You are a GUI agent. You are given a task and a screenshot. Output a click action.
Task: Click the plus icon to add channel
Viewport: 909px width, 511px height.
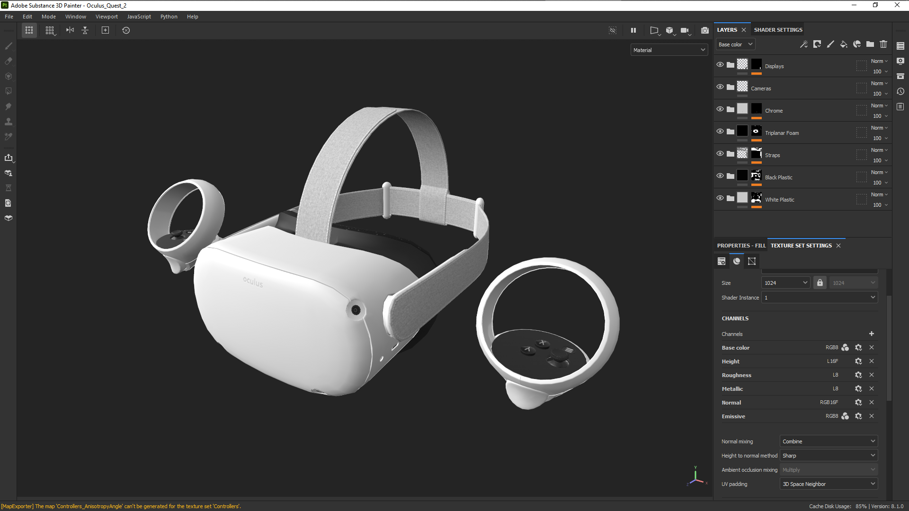tap(871, 334)
